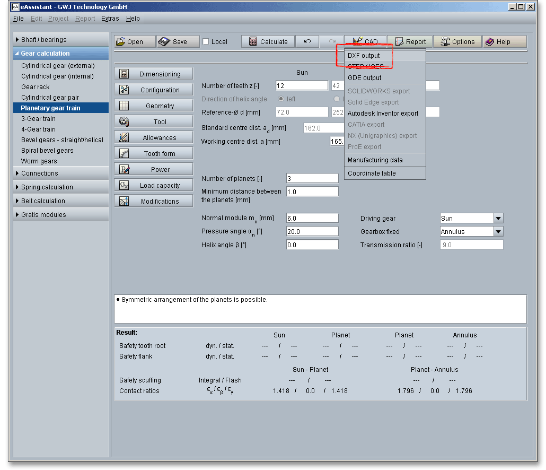Viewport: 546px width, 470px height.
Task: Click the undo arrow button
Action: pos(307,42)
